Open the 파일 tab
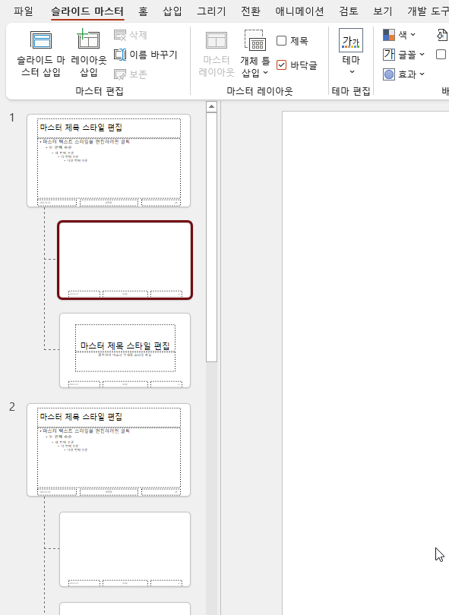The image size is (449, 615). [23, 11]
